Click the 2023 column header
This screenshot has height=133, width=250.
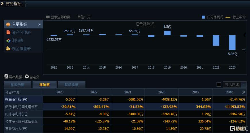tap(60, 92)
